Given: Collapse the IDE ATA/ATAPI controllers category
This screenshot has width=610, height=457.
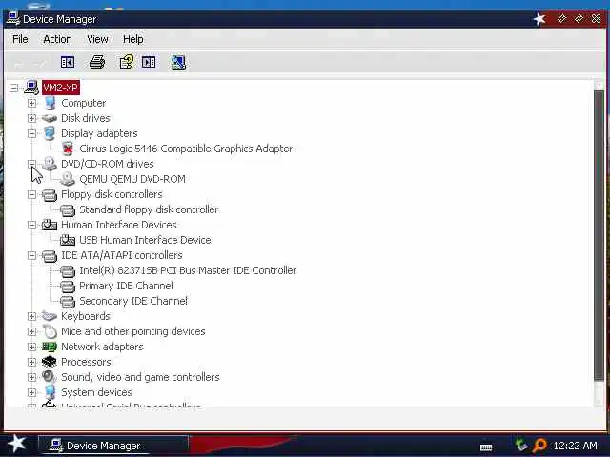Looking at the screenshot, I should pos(31,255).
